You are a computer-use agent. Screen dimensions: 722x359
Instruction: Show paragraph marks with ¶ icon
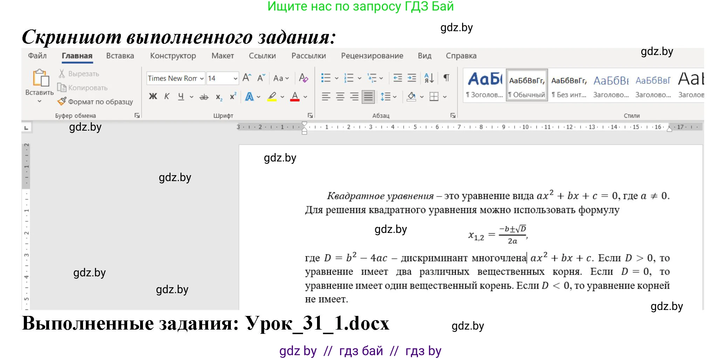pyautogui.click(x=446, y=78)
